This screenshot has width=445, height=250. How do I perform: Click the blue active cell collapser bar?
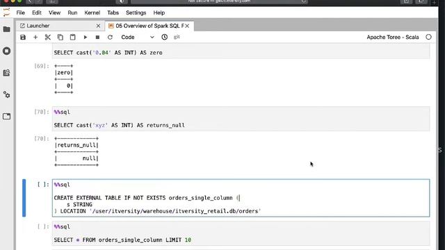[x=24, y=198]
